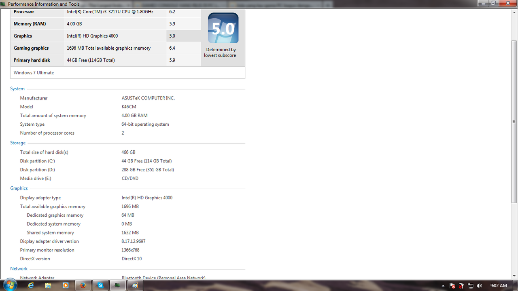Image resolution: width=518 pixels, height=291 pixels.
Task: Select the Gaming graphics row label
Action: (31, 48)
